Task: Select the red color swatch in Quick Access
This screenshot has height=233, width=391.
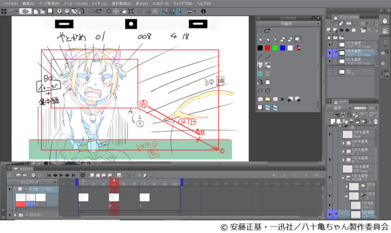Action: [268, 48]
